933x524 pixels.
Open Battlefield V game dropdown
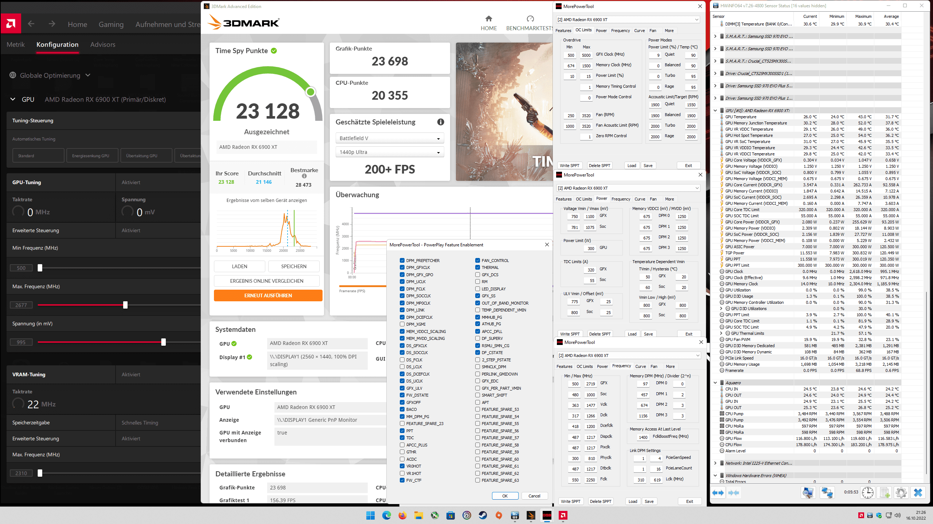[x=390, y=138]
